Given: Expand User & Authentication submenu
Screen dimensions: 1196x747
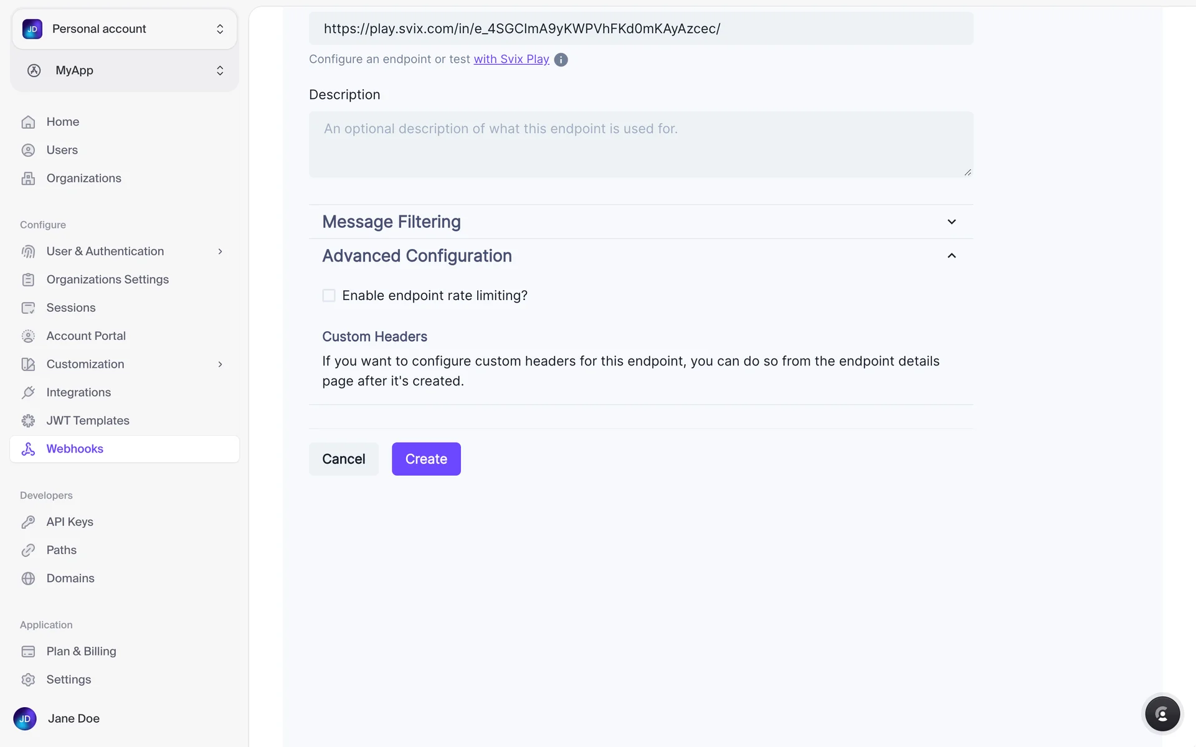Looking at the screenshot, I should (220, 251).
